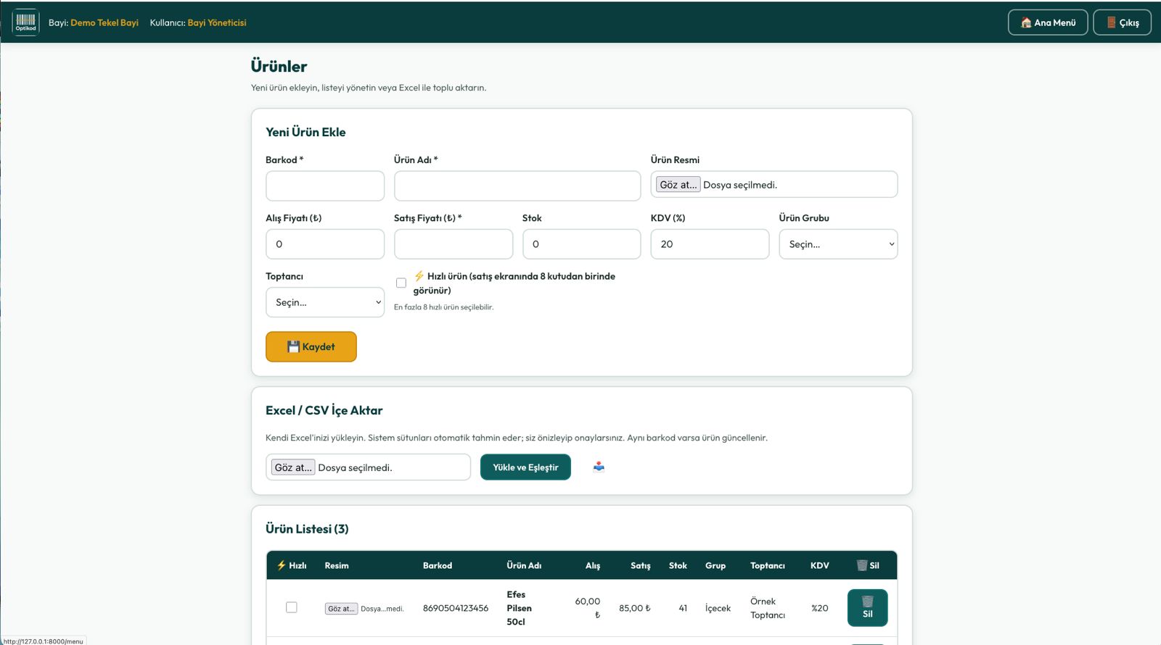Image resolution: width=1161 pixels, height=645 pixels.
Task: Click the Yükle ve Eşleştir button
Action: coord(525,467)
